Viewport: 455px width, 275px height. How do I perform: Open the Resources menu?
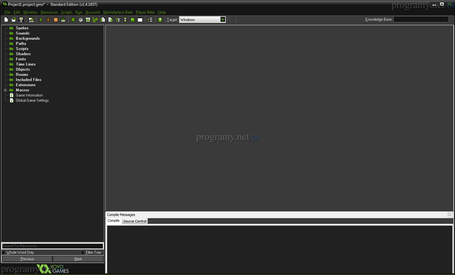49,12
